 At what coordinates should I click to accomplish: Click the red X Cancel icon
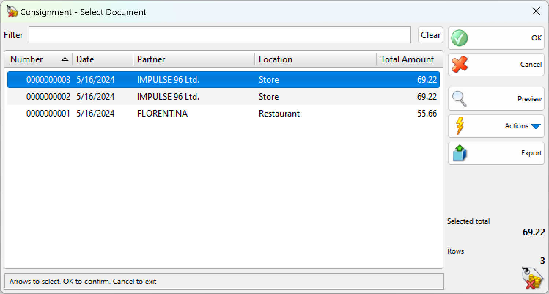coord(459,65)
